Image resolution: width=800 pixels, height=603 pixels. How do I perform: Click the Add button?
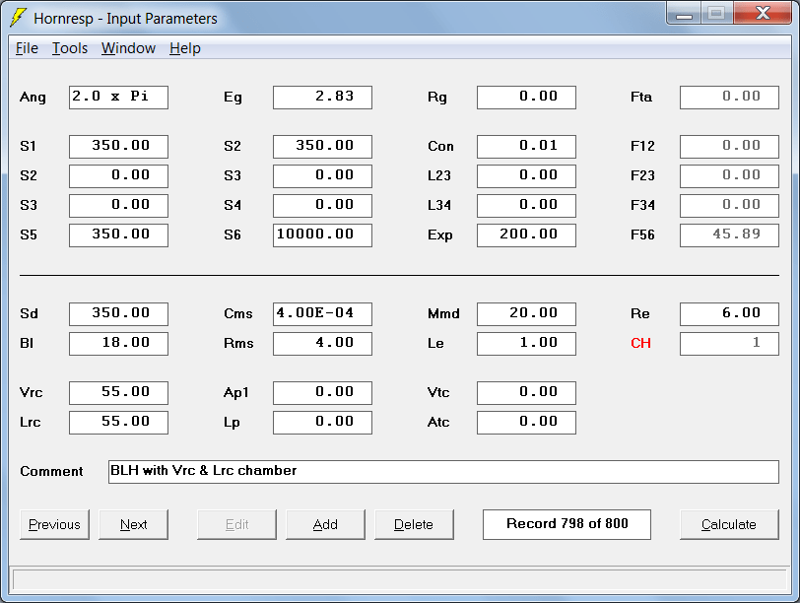[325, 524]
